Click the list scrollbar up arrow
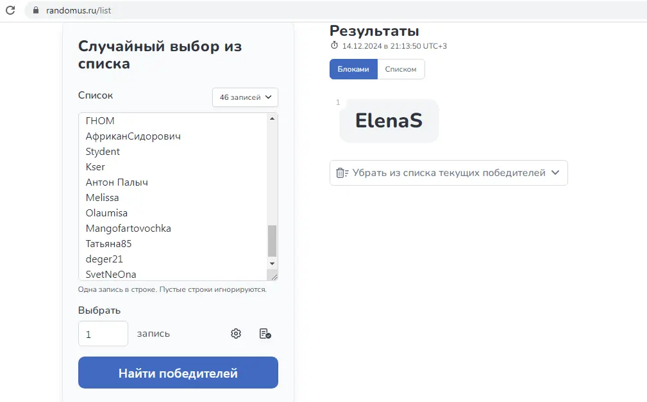Viewport: 647px width, 402px height. click(272, 118)
